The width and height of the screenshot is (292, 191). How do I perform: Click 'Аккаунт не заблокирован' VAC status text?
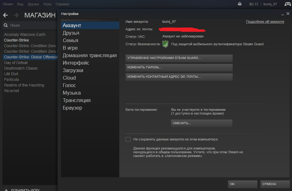click(183, 36)
